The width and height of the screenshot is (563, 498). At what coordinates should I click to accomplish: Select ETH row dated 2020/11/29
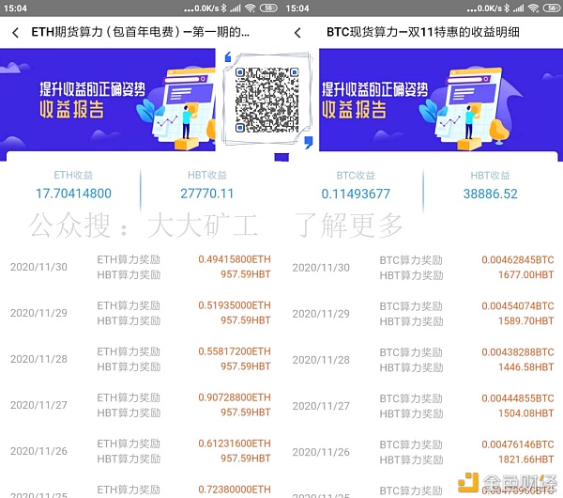pyautogui.click(x=141, y=313)
